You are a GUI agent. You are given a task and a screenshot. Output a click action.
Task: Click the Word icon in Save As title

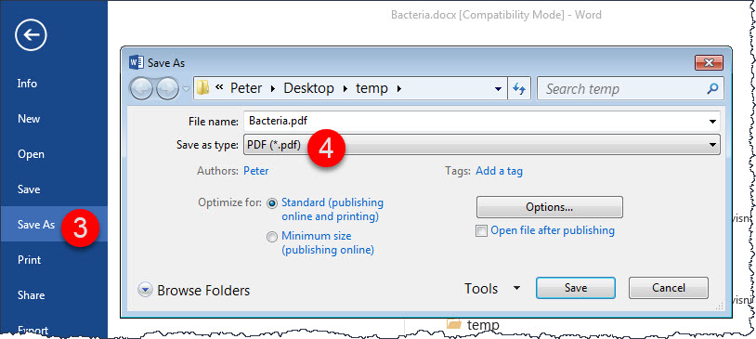tap(137, 62)
